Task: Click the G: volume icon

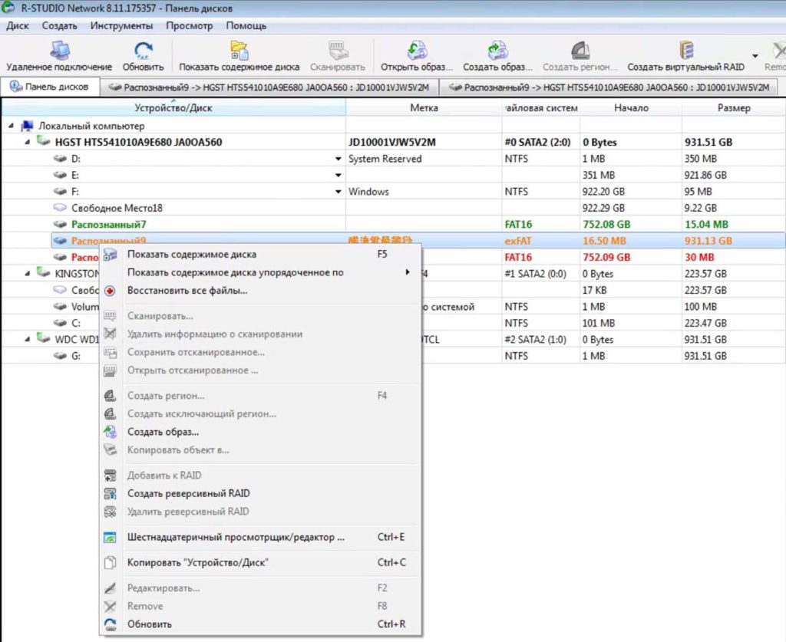Action: (60, 356)
